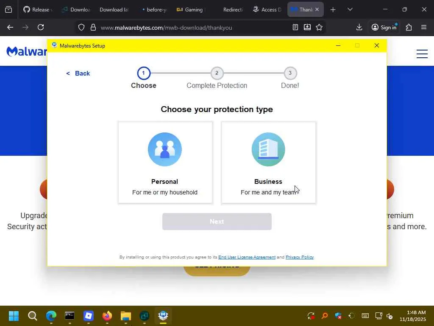This screenshot has height=326, width=434.
Task: Click the Sign in account button
Action: coord(384,27)
